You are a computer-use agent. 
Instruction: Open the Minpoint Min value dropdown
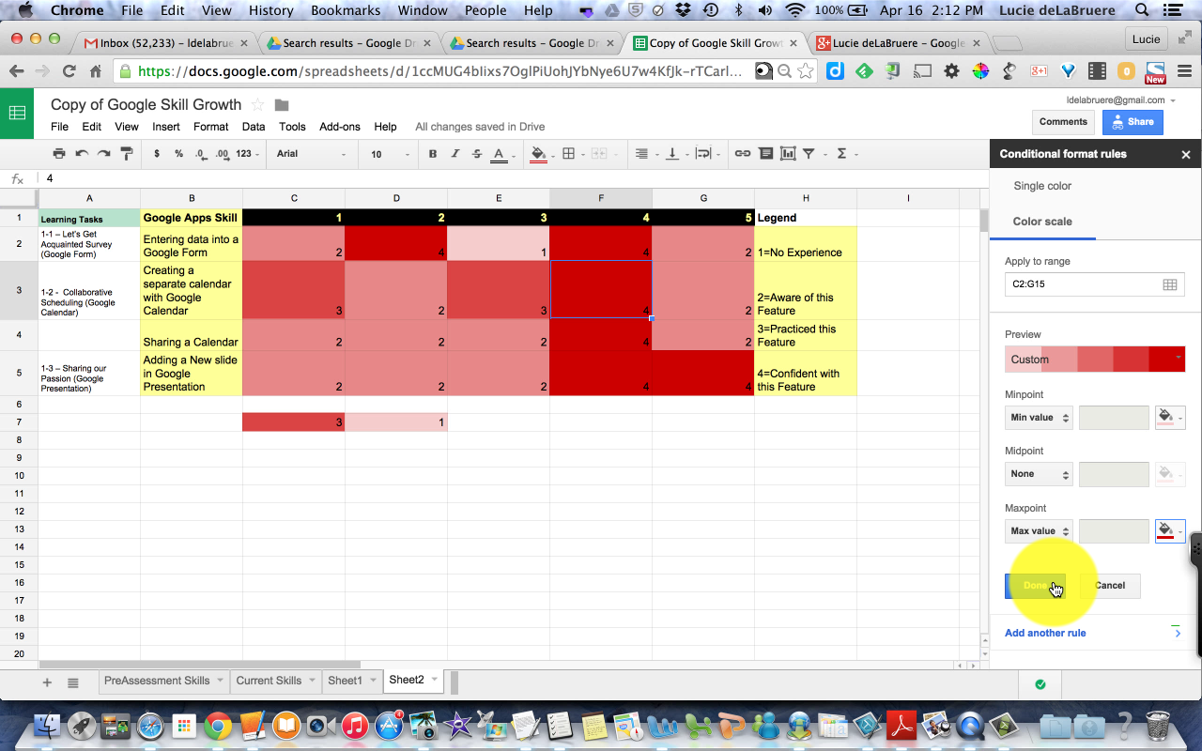click(1039, 417)
